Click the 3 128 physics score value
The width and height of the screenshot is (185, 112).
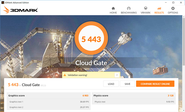171,96
